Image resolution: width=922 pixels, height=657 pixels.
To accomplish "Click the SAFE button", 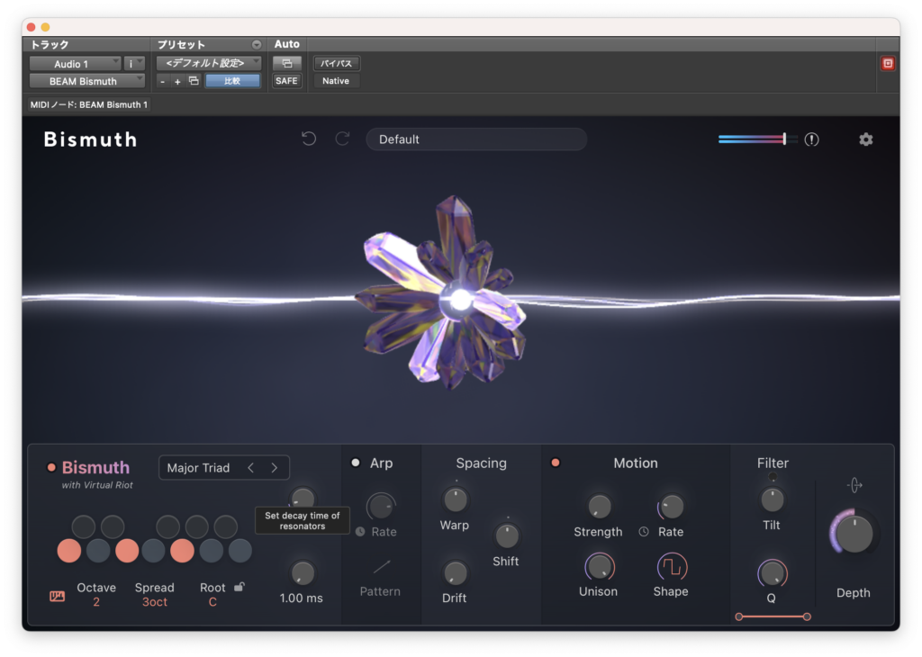I will [286, 81].
